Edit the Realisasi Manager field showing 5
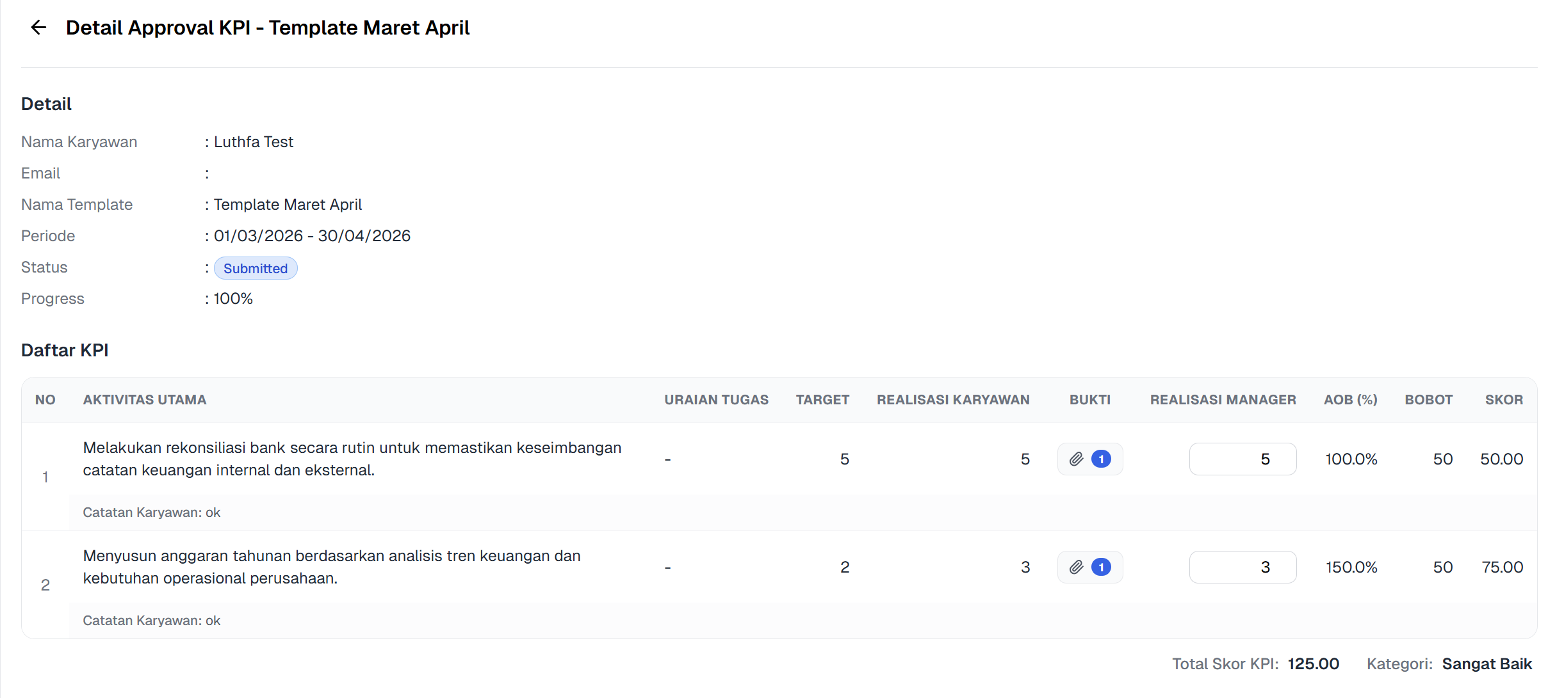The height and width of the screenshot is (698, 1548). click(x=1242, y=459)
